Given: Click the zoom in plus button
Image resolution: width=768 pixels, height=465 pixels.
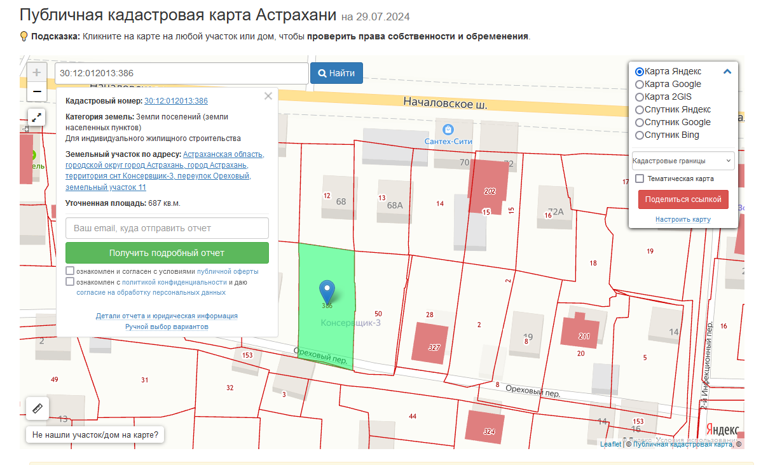Looking at the screenshot, I should (36, 72).
